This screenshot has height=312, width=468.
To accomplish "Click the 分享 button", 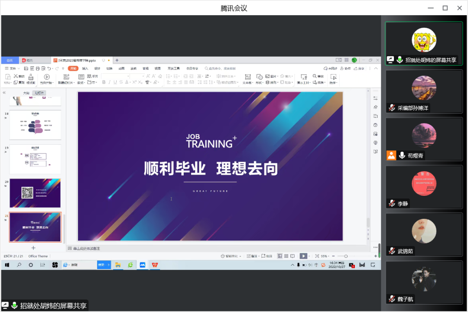I will pyautogui.click(x=361, y=68).
